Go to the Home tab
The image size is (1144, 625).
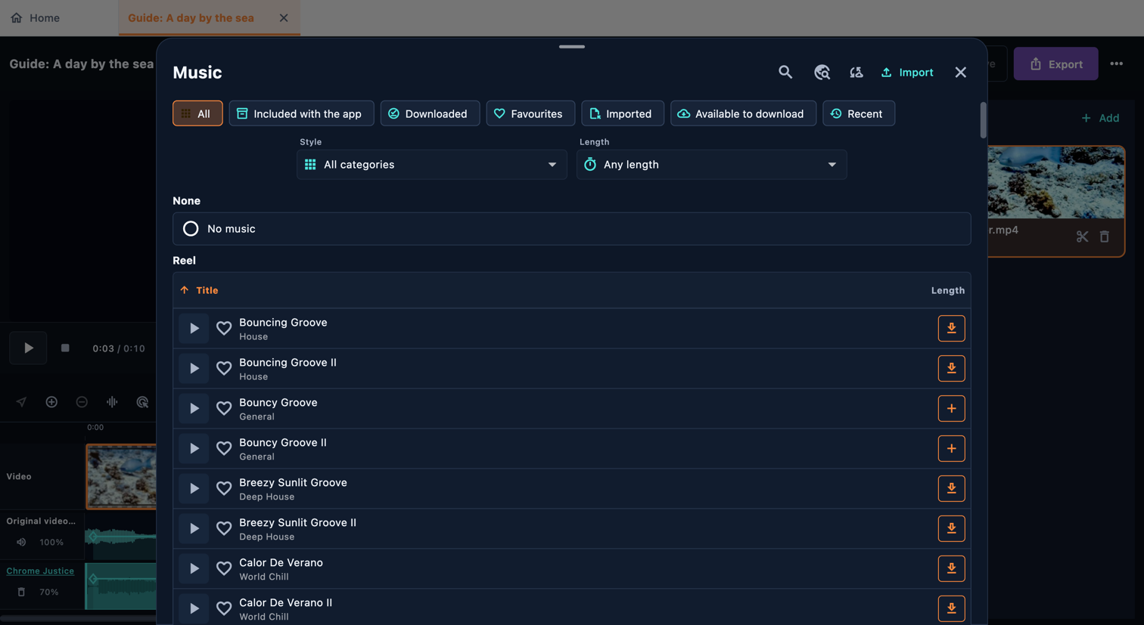point(35,17)
